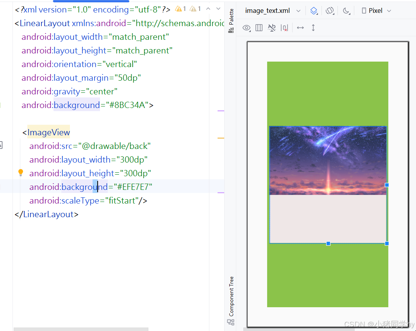Click the android:orientation attribute name
The width and height of the screenshot is (416, 331).
(x=59, y=64)
